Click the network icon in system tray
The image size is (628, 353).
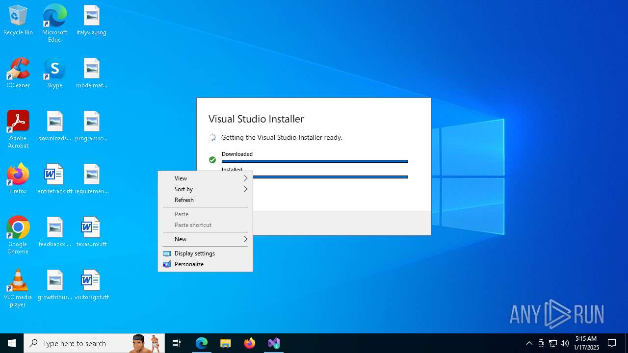point(553,343)
